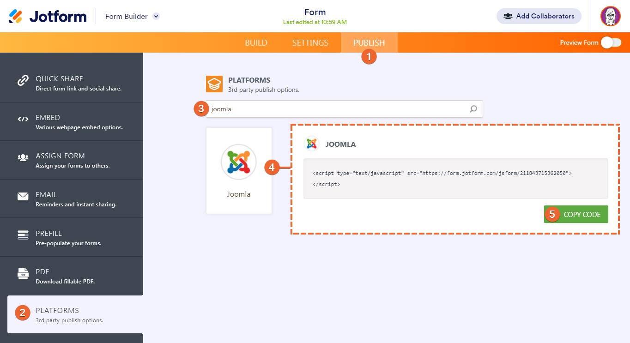
Task: Open the PDF sidebar section
Action: coord(72,276)
